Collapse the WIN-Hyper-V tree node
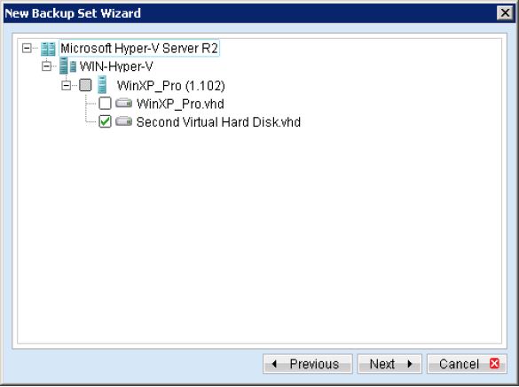Viewport: 519px width, 387px height. (46, 66)
